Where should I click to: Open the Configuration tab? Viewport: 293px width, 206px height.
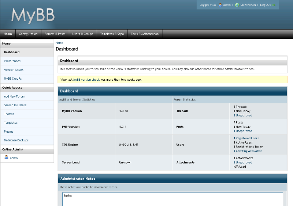(x=28, y=34)
